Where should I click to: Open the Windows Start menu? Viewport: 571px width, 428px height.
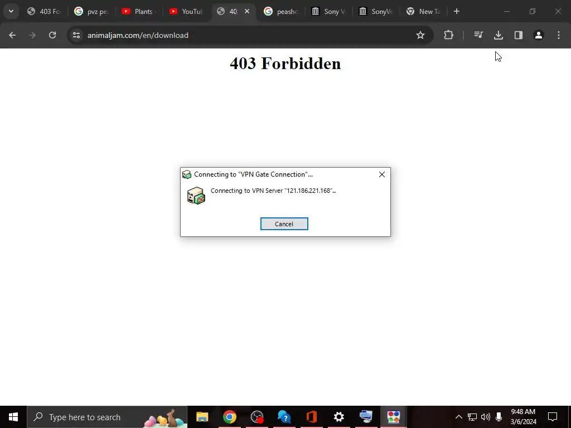point(13,417)
